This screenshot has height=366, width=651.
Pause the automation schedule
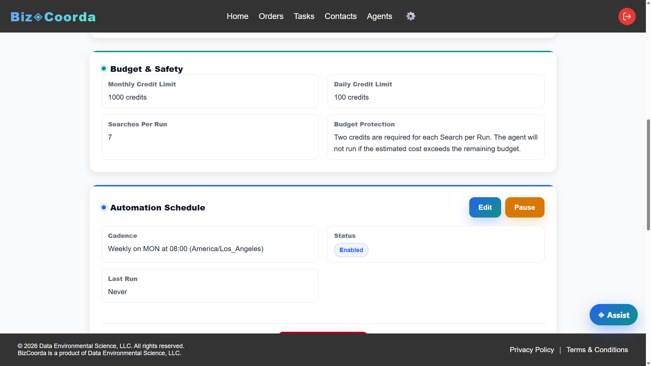point(525,207)
